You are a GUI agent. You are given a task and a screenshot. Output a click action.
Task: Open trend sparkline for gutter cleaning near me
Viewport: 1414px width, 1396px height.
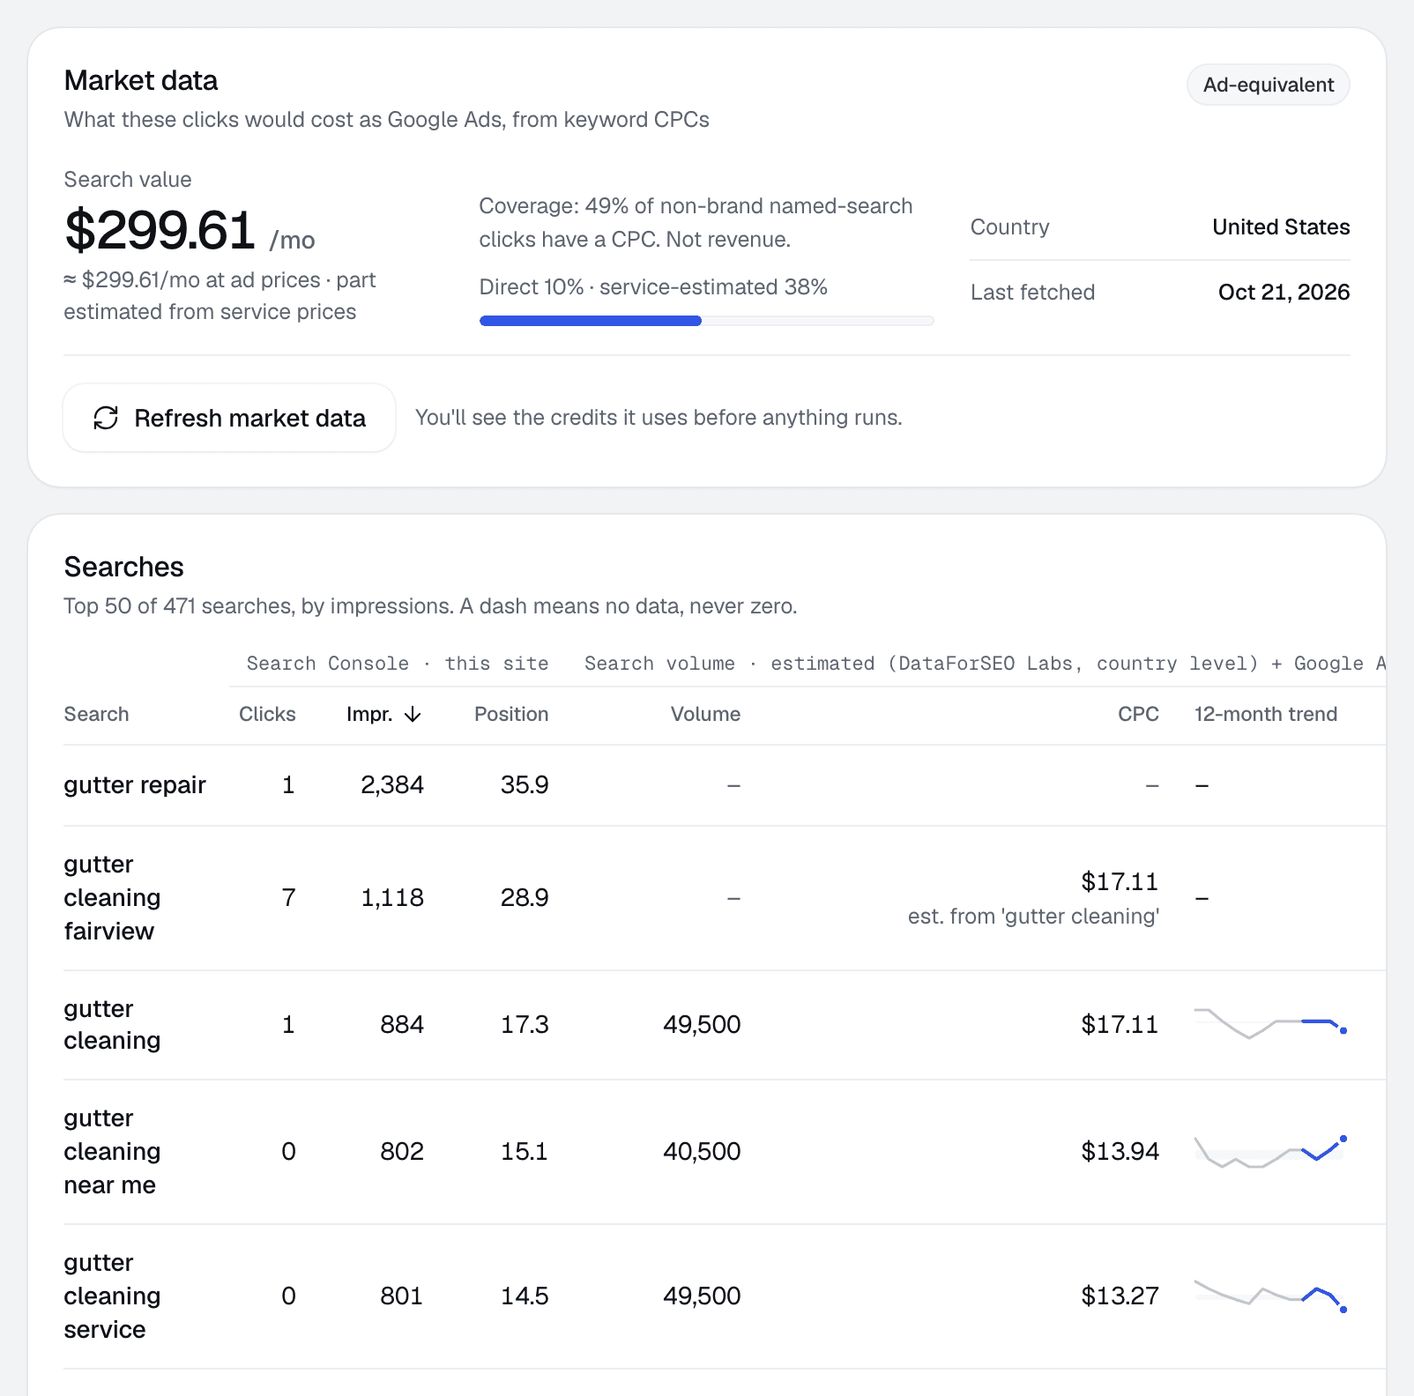click(x=1270, y=1152)
